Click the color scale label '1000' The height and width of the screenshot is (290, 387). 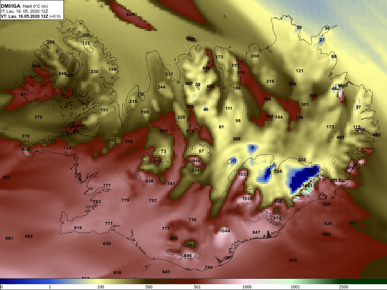tap(247, 287)
